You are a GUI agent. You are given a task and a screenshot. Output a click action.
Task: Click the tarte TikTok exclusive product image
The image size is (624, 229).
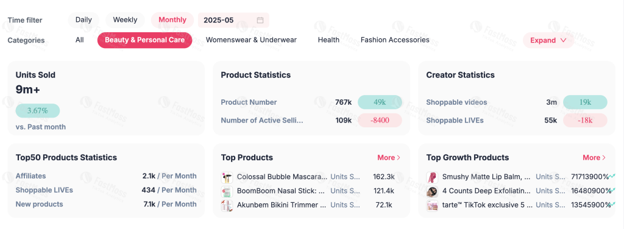pos(432,205)
